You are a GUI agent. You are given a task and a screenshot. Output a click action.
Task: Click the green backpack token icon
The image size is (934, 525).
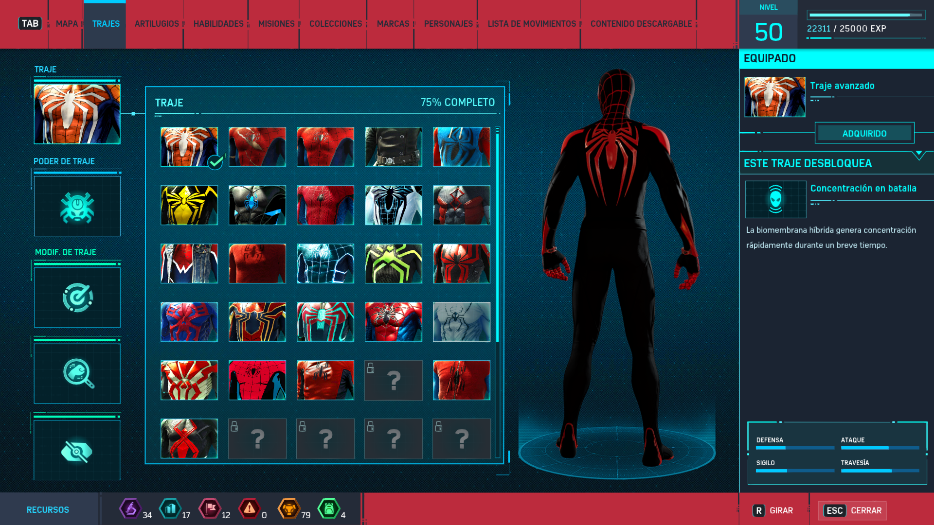(x=329, y=509)
